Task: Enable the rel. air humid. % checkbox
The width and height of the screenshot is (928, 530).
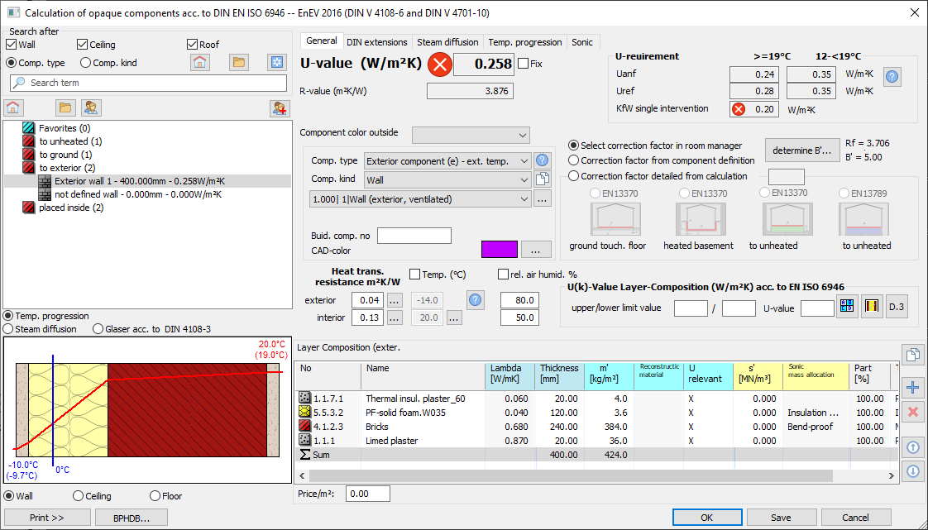Action: click(x=503, y=274)
